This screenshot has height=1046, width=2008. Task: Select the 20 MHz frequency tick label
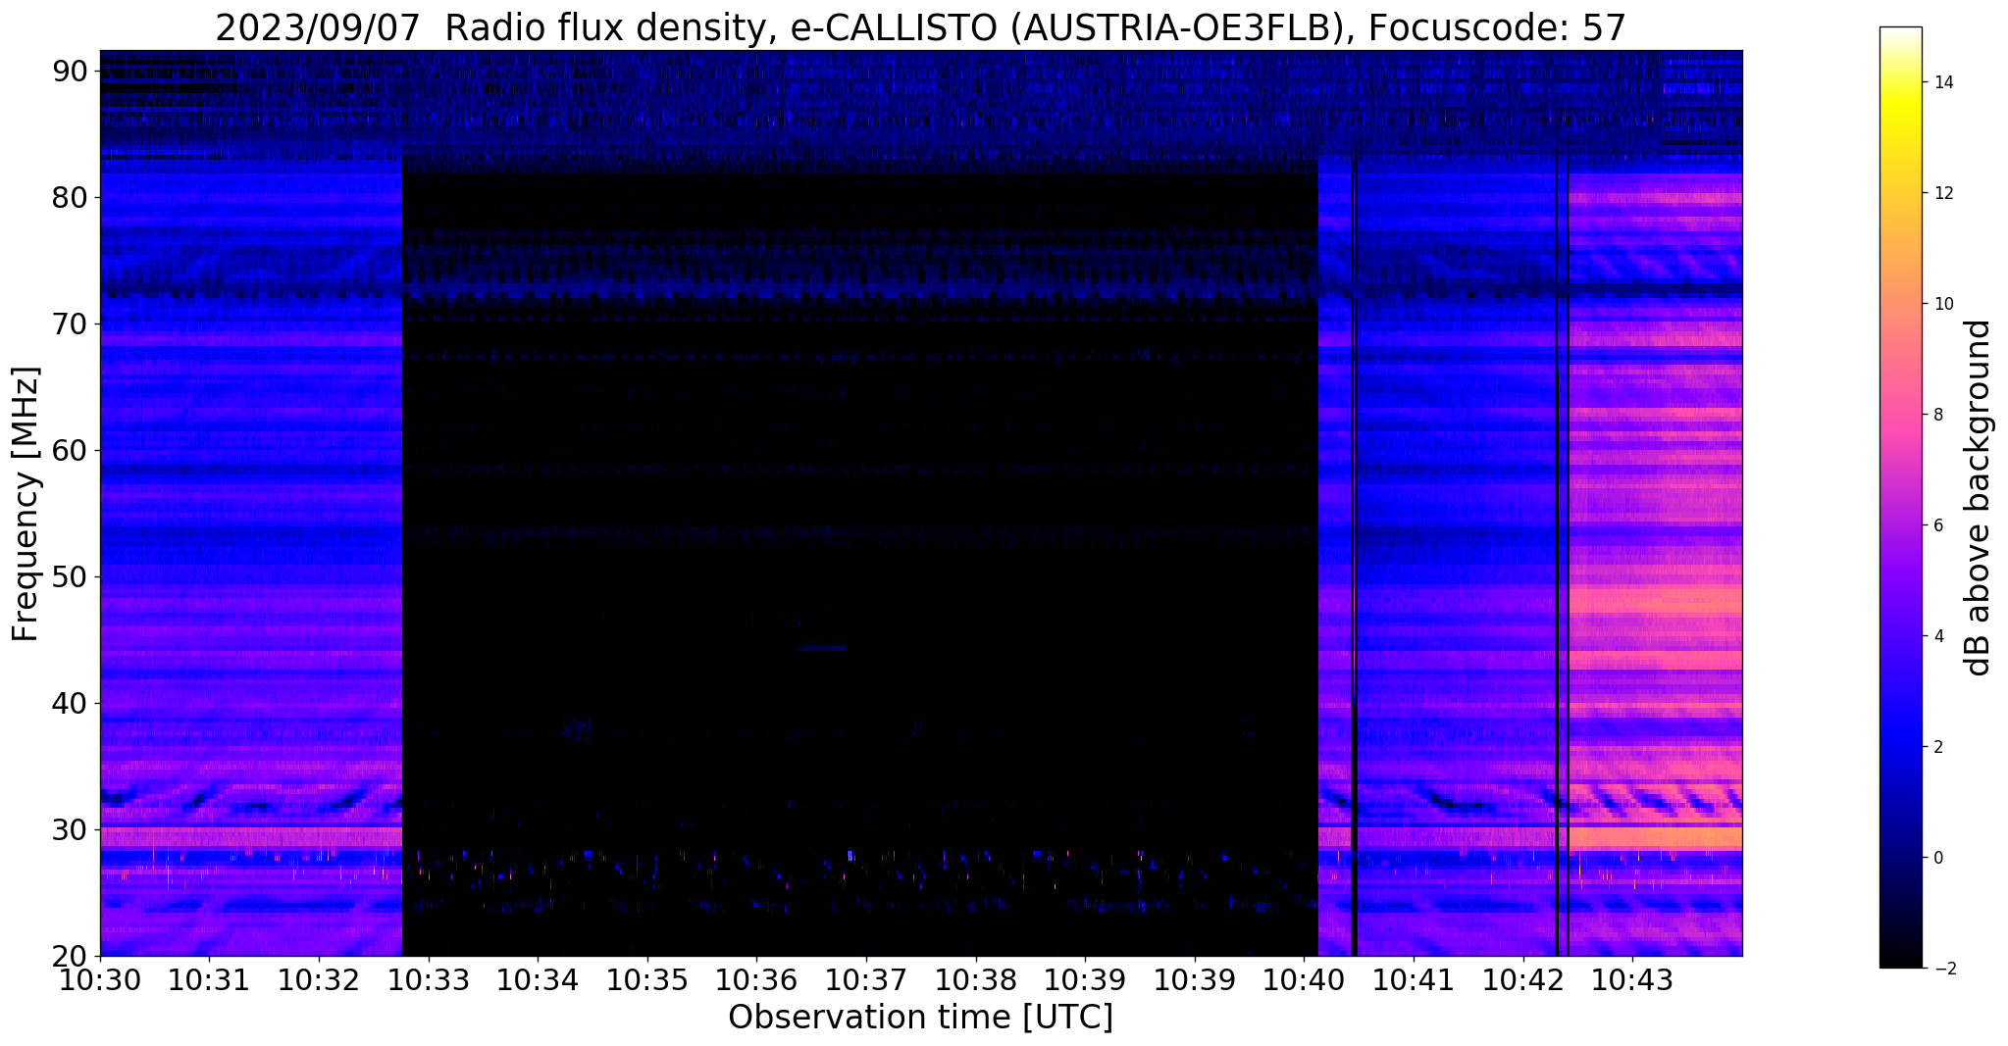coord(71,956)
